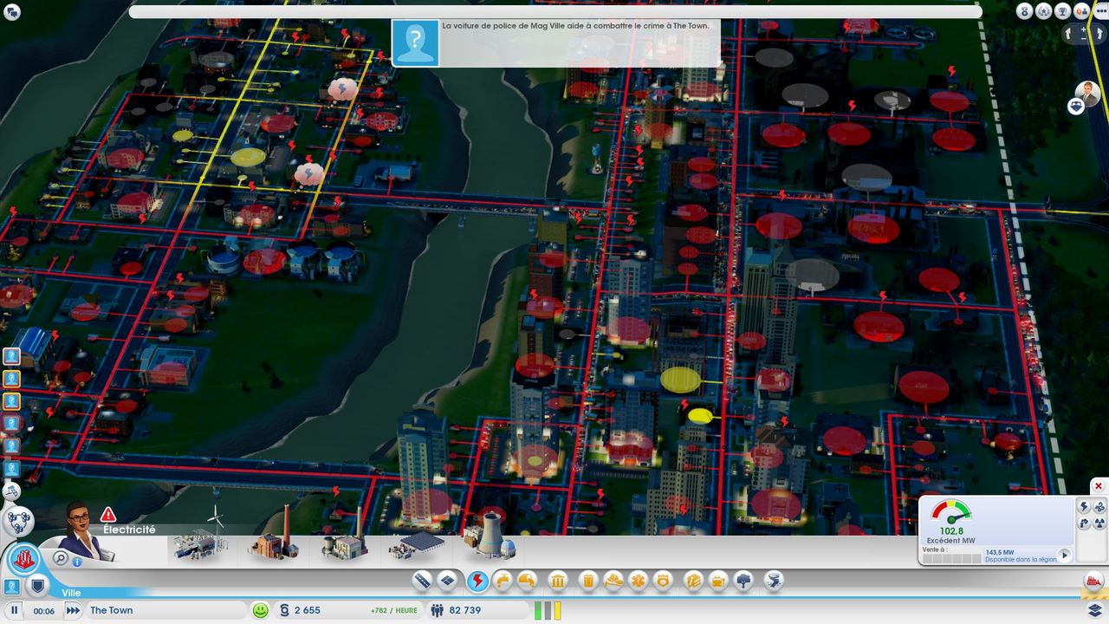
Task: Select the Bulldozer demolish tool
Action: pos(1093,581)
